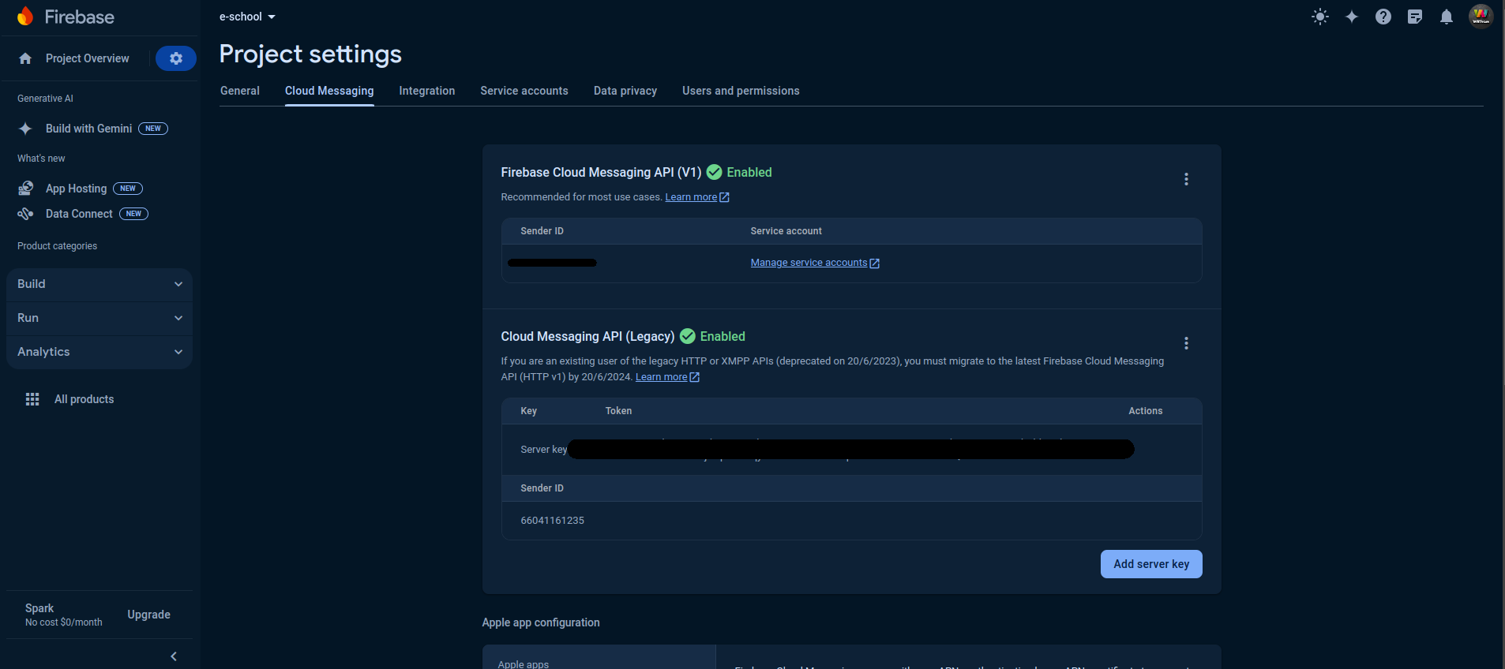The height and width of the screenshot is (669, 1505).
Task: Click the Project settings heading
Action: [x=310, y=54]
